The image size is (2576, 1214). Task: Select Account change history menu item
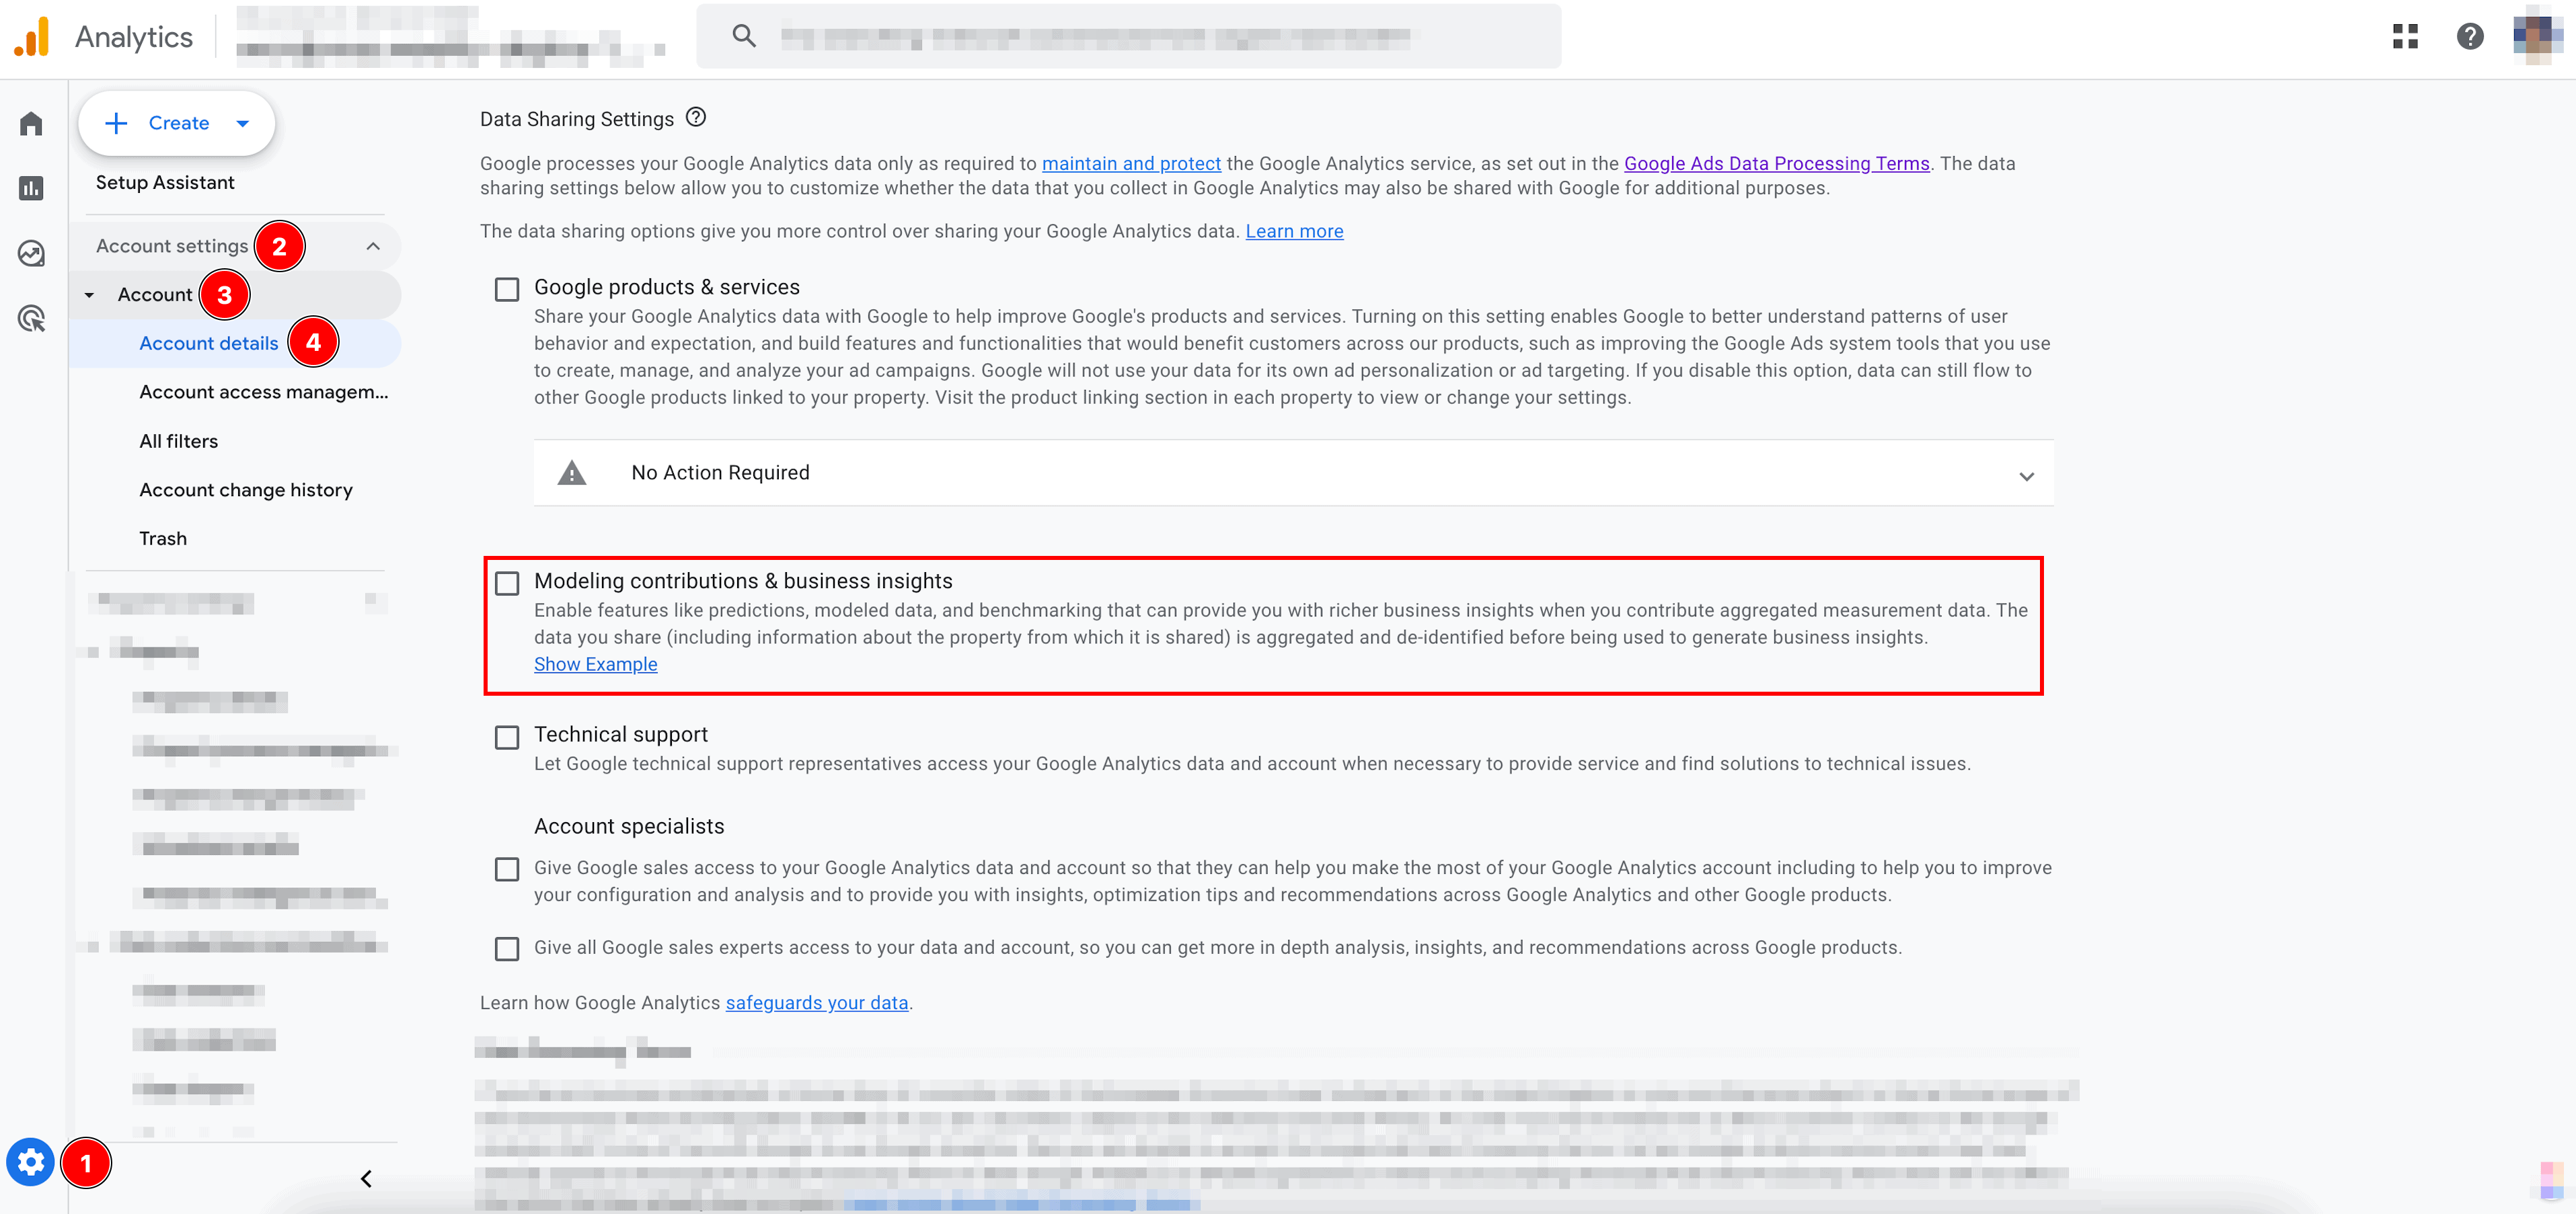click(x=246, y=489)
